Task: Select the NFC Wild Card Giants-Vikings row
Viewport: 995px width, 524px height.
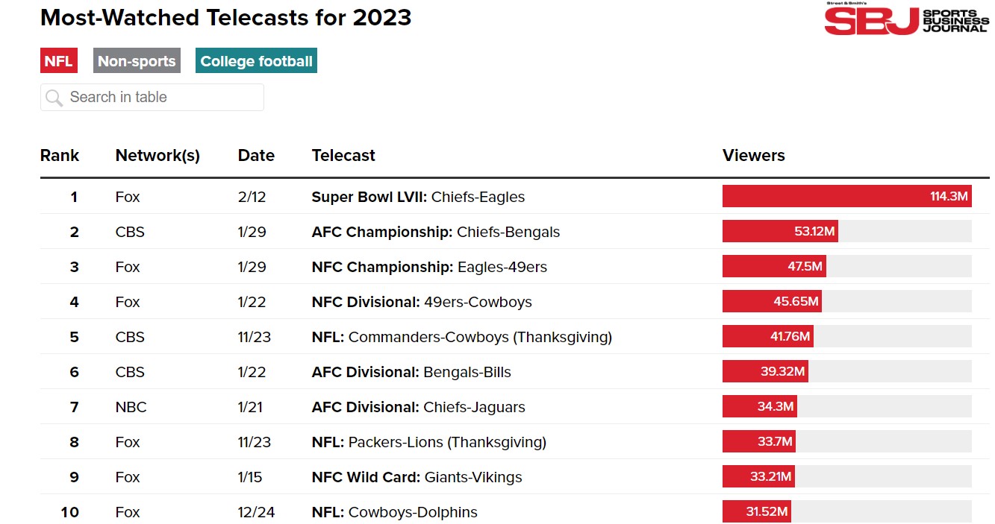Action: [x=417, y=477]
